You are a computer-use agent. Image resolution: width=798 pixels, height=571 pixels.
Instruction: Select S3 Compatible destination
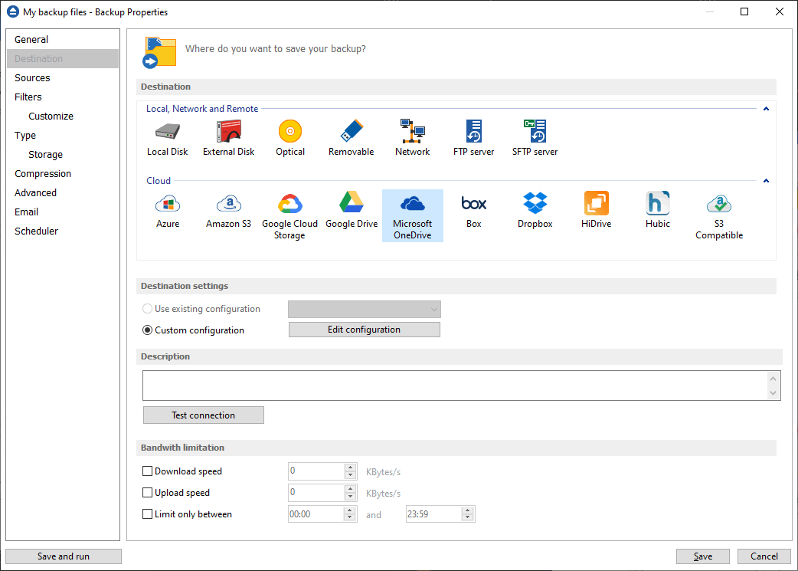point(719,216)
